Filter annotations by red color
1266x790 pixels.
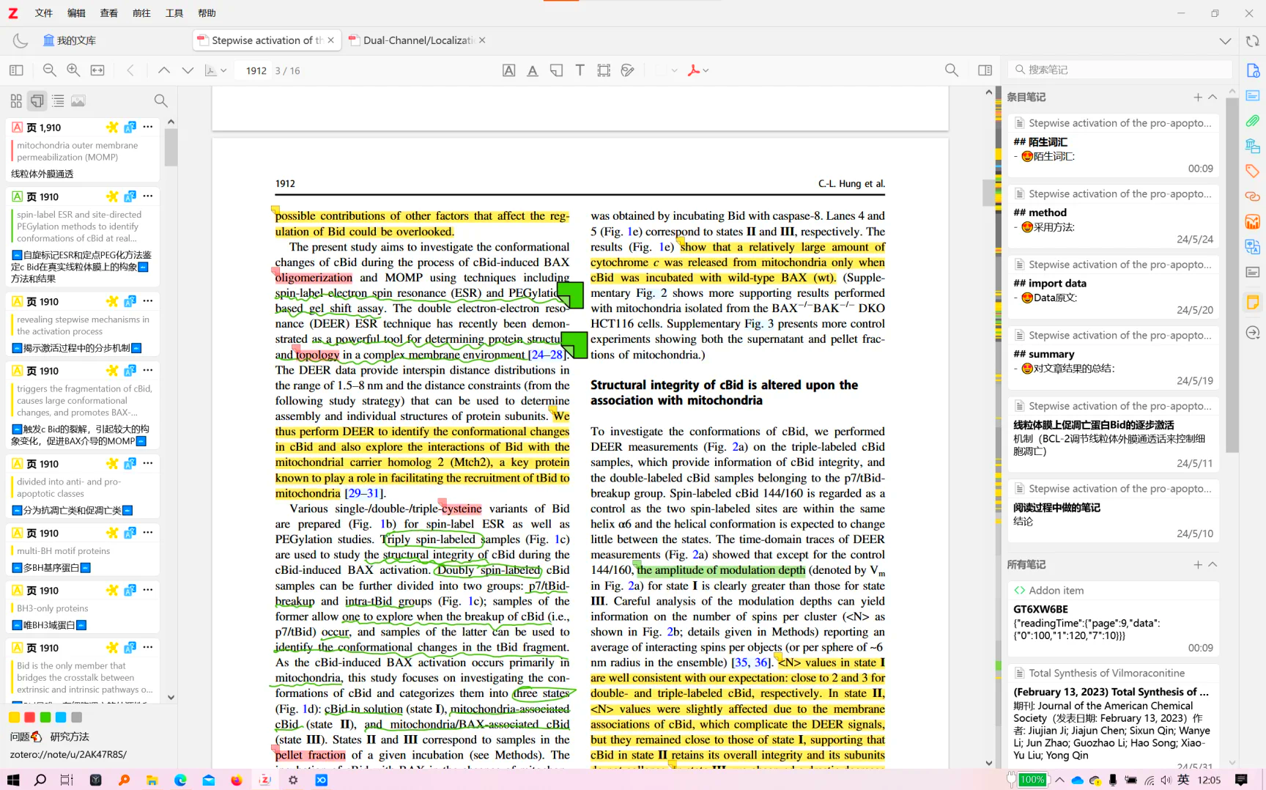pos(29,717)
